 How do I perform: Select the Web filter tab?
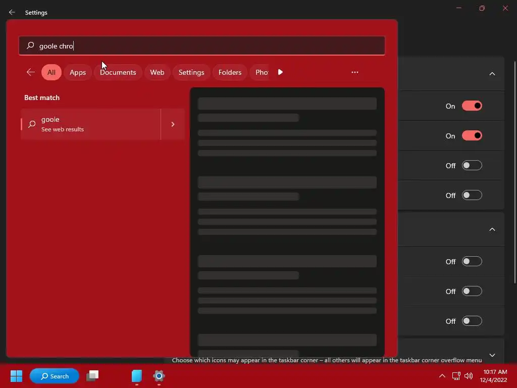click(157, 72)
